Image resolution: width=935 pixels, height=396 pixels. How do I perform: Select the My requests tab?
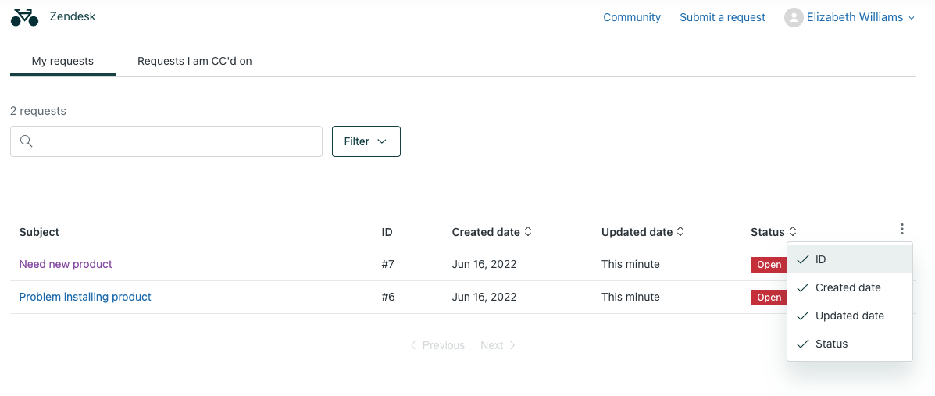62,61
